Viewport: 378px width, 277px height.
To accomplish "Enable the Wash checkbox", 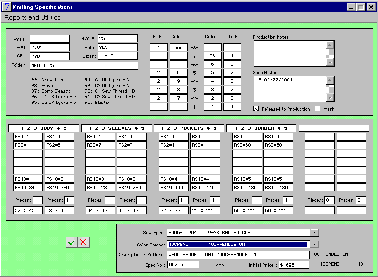I will [318, 109].
